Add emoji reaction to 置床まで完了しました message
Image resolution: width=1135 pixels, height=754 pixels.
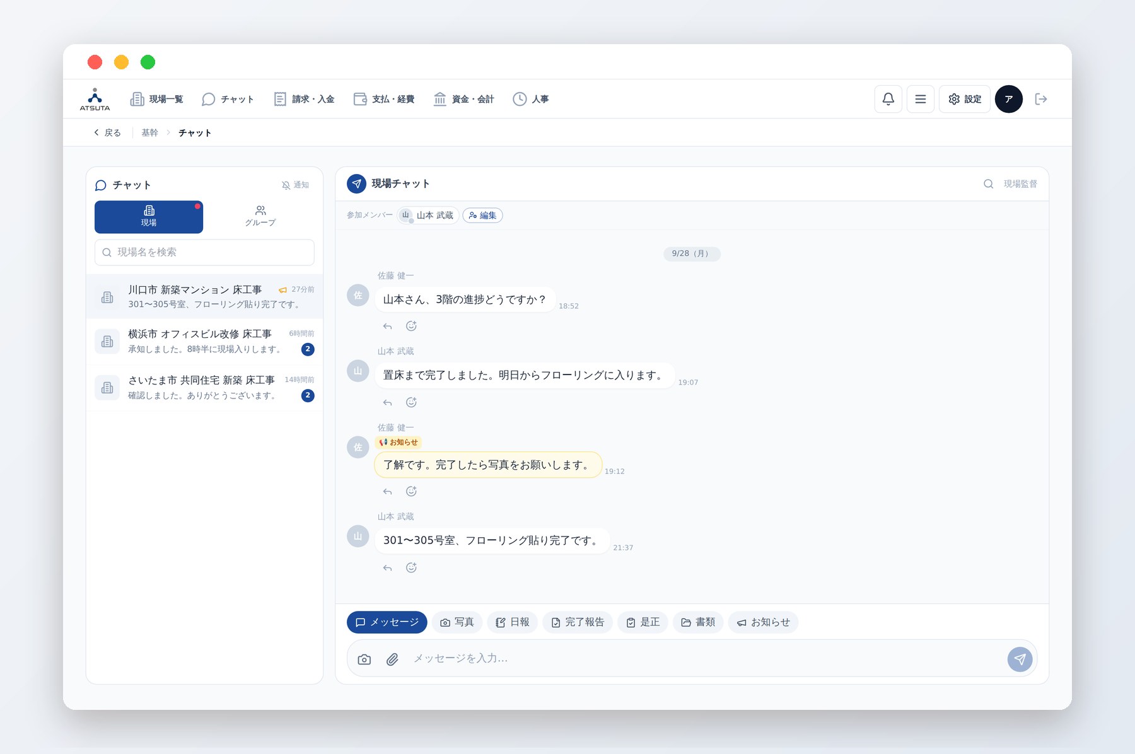pyautogui.click(x=411, y=402)
